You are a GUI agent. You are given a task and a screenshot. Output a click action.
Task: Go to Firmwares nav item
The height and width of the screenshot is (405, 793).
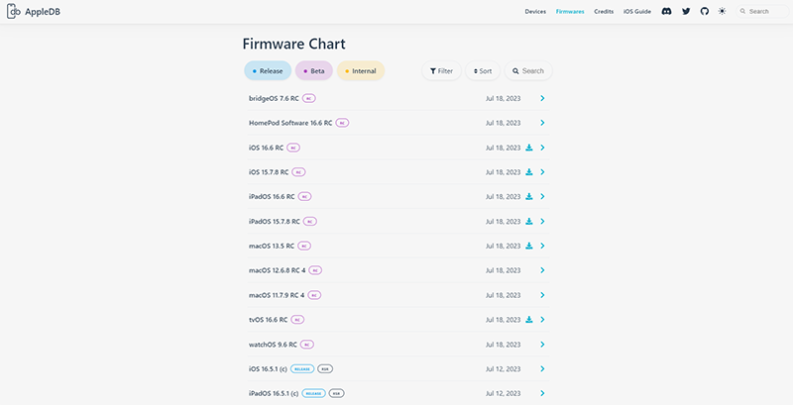[x=570, y=11]
